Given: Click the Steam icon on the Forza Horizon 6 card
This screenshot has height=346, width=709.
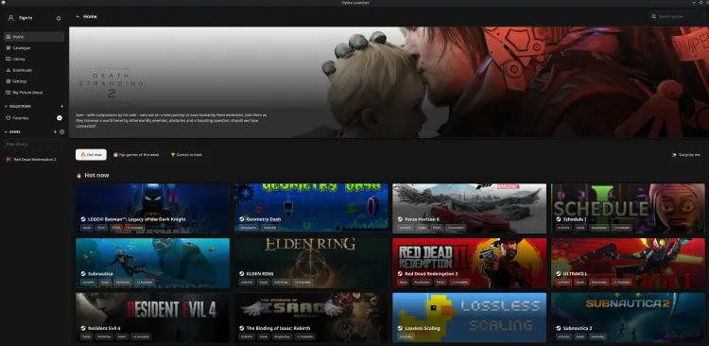Looking at the screenshot, I should pyautogui.click(x=400, y=219).
